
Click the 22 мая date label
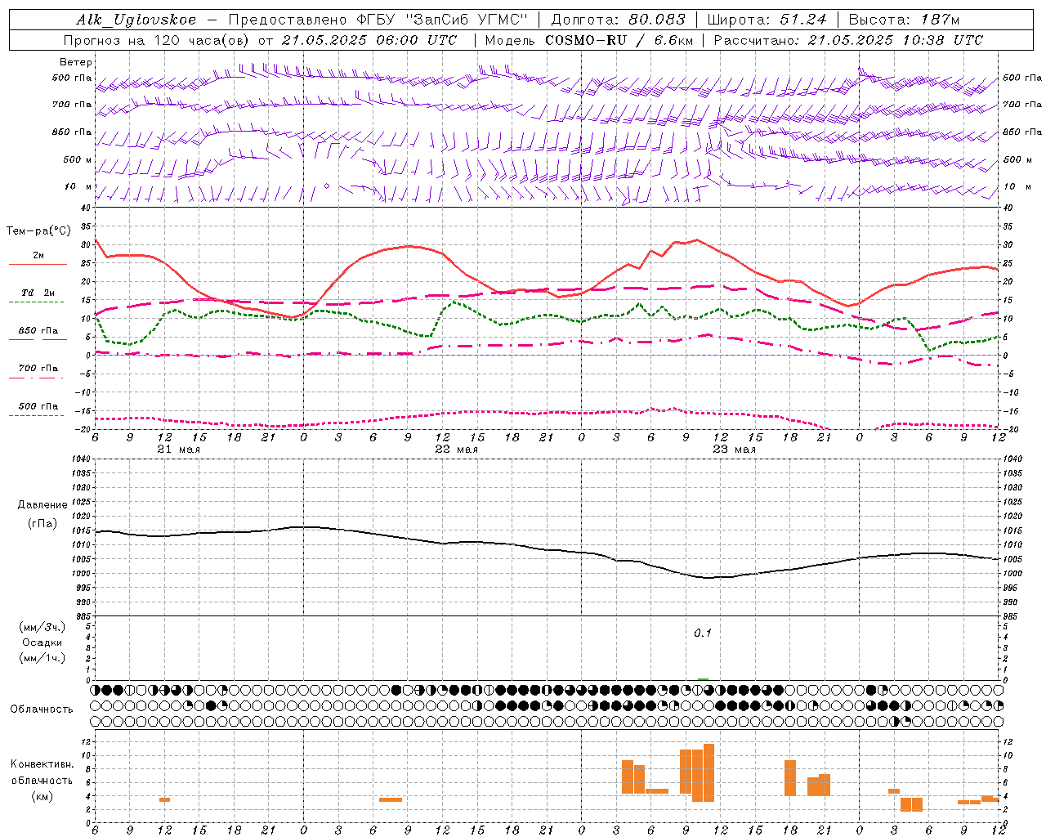(x=457, y=450)
